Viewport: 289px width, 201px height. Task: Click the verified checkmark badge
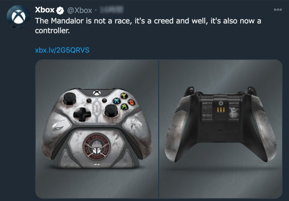(x=60, y=11)
